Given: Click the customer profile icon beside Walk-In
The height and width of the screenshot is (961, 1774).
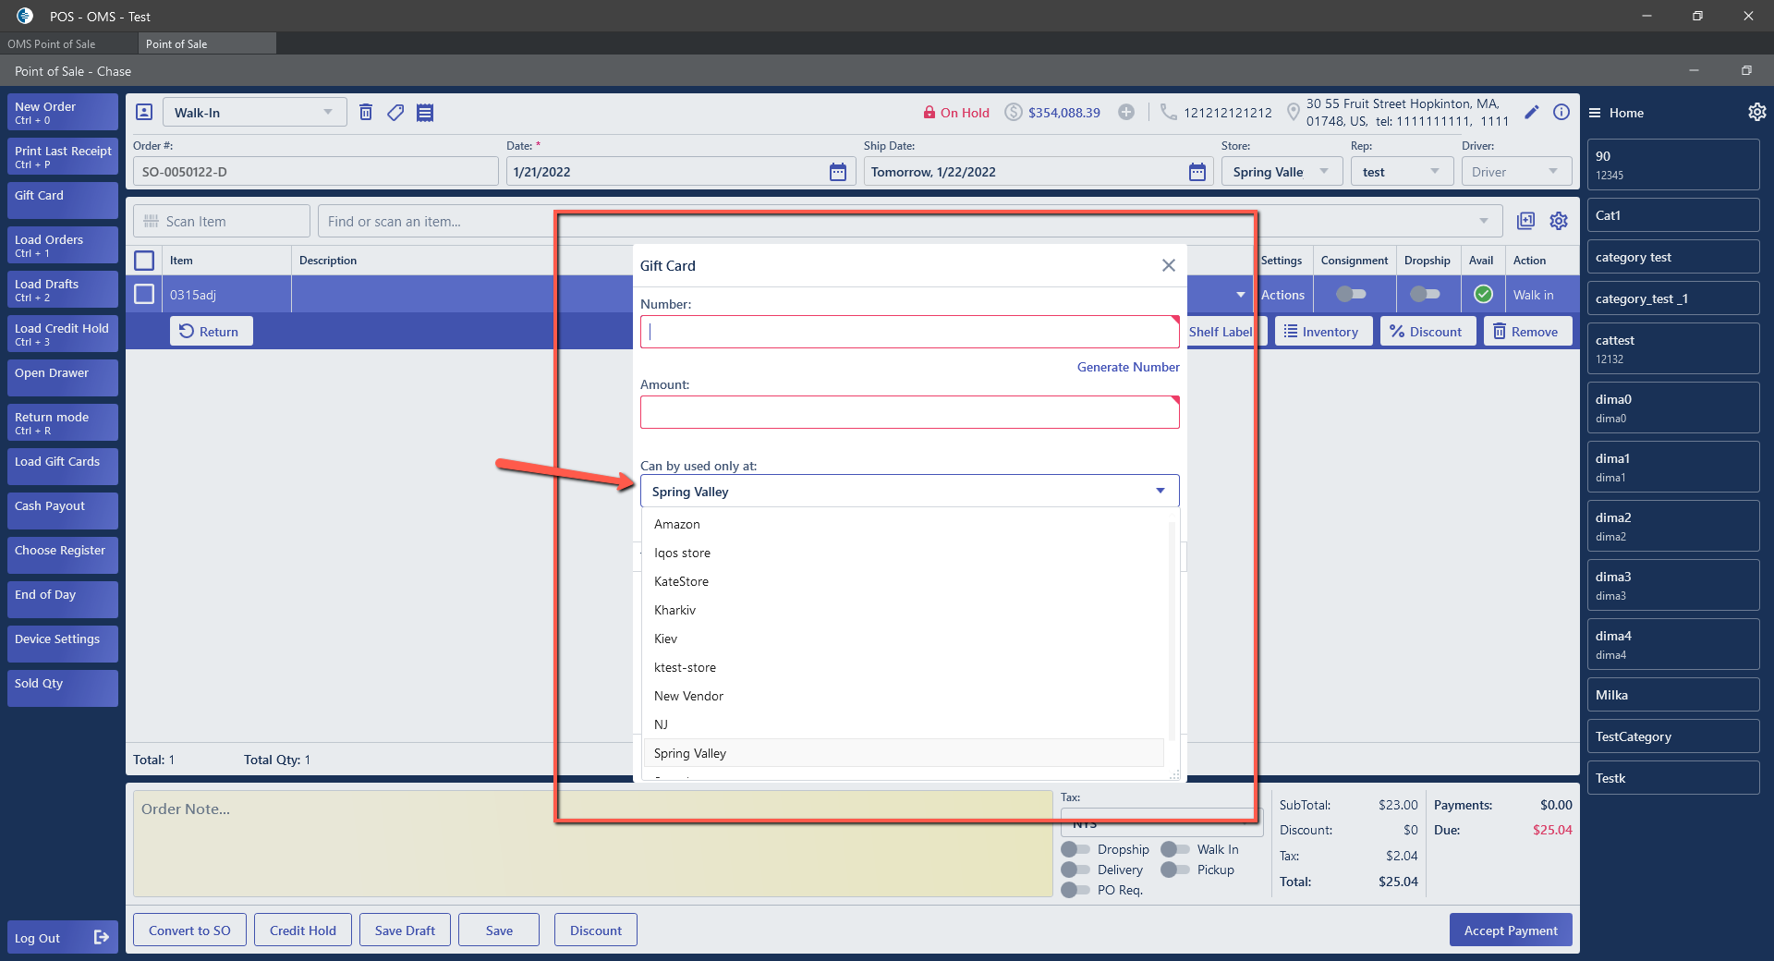Looking at the screenshot, I should pos(144,112).
